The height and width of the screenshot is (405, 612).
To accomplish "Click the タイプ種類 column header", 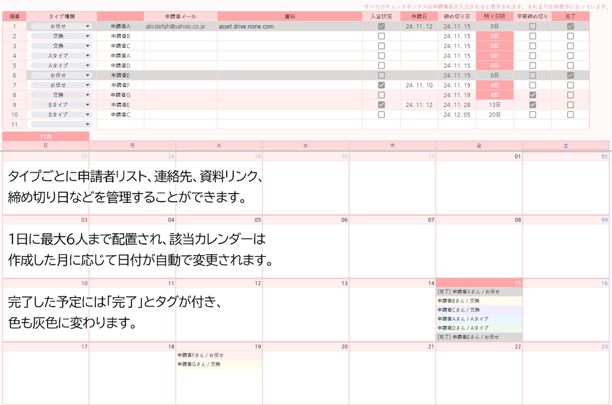I will (x=62, y=17).
